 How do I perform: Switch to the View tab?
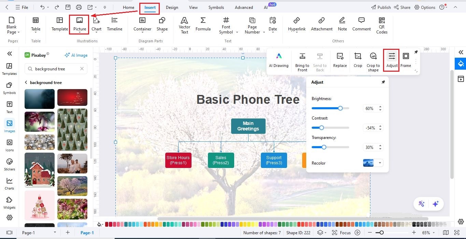[193, 7]
